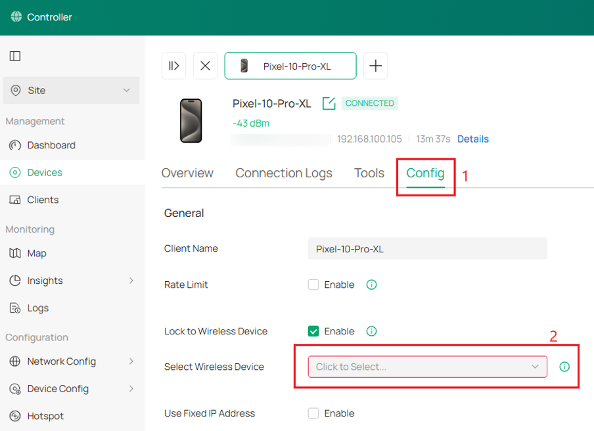This screenshot has width=594, height=431.
Task: Open the Site dropdown selector
Action: (71, 91)
